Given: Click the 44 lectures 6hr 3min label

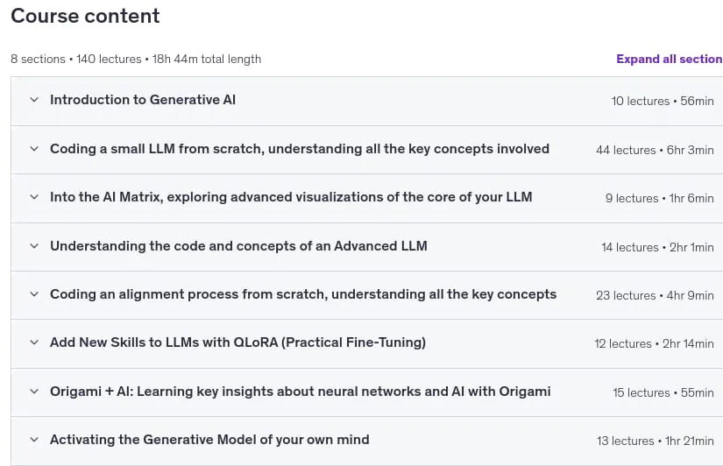Looking at the screenshot, I should click(x=655, y=151).
